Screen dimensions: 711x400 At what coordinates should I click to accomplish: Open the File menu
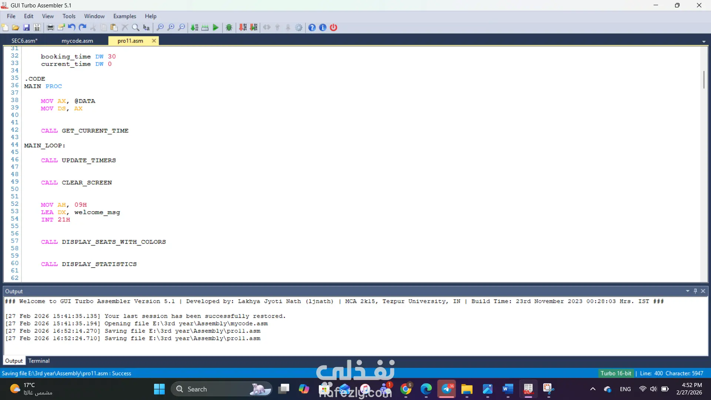tap(11, 16)
